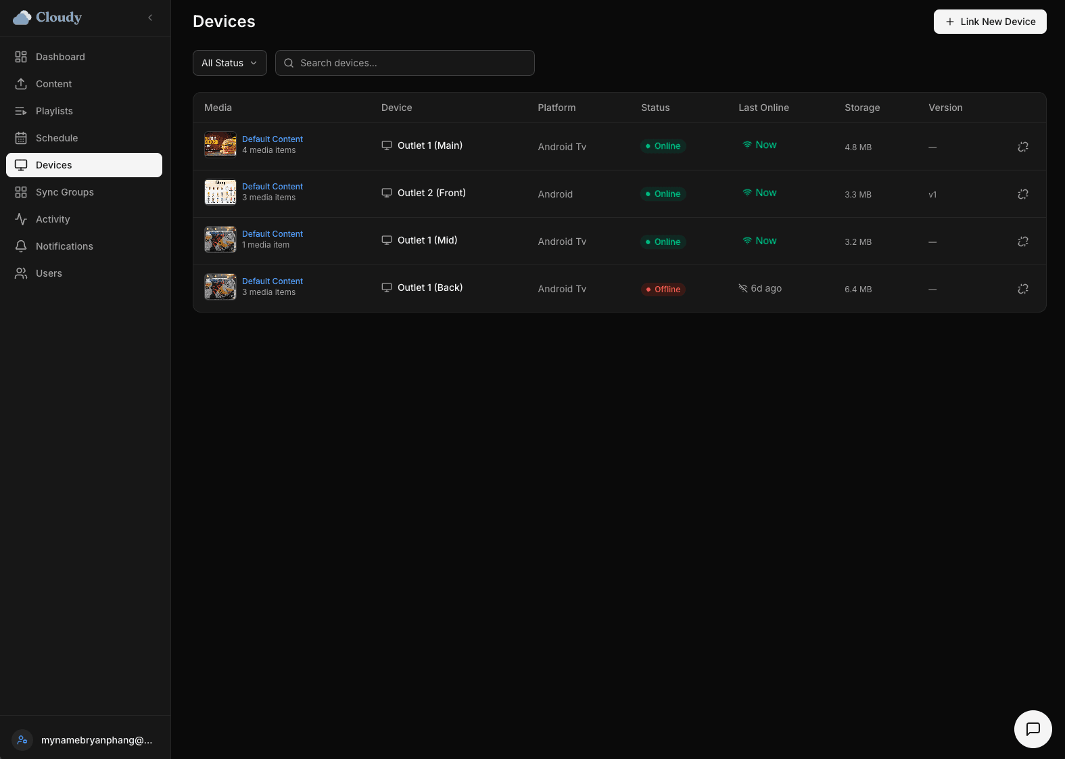
Task: Click the Sync Groups icon
Action: click(21, 192)
